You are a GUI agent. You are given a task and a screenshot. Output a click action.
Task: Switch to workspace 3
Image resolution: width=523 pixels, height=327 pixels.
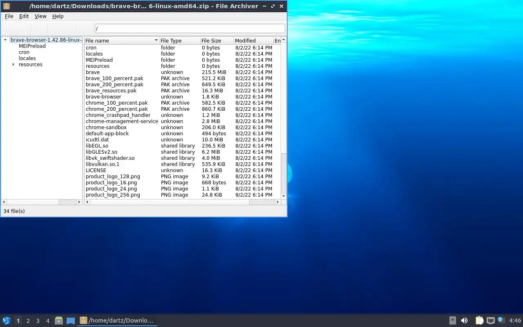point(38,321)
